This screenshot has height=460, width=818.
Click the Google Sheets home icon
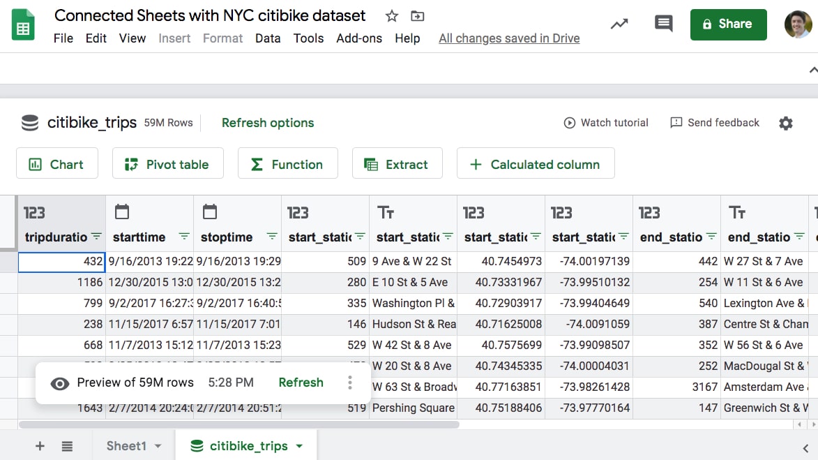click(23, 24)
